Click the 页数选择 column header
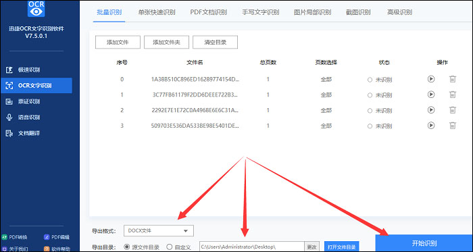This screenshot has width=473, height=252. point(326,63)
